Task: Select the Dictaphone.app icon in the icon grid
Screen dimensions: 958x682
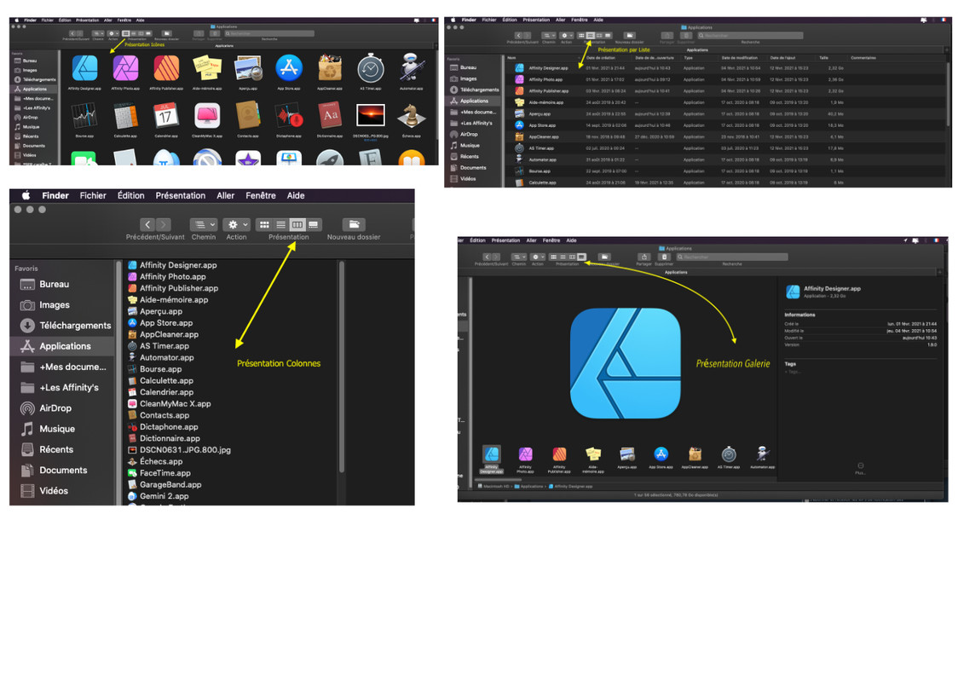Action: (x=289, y=115)
